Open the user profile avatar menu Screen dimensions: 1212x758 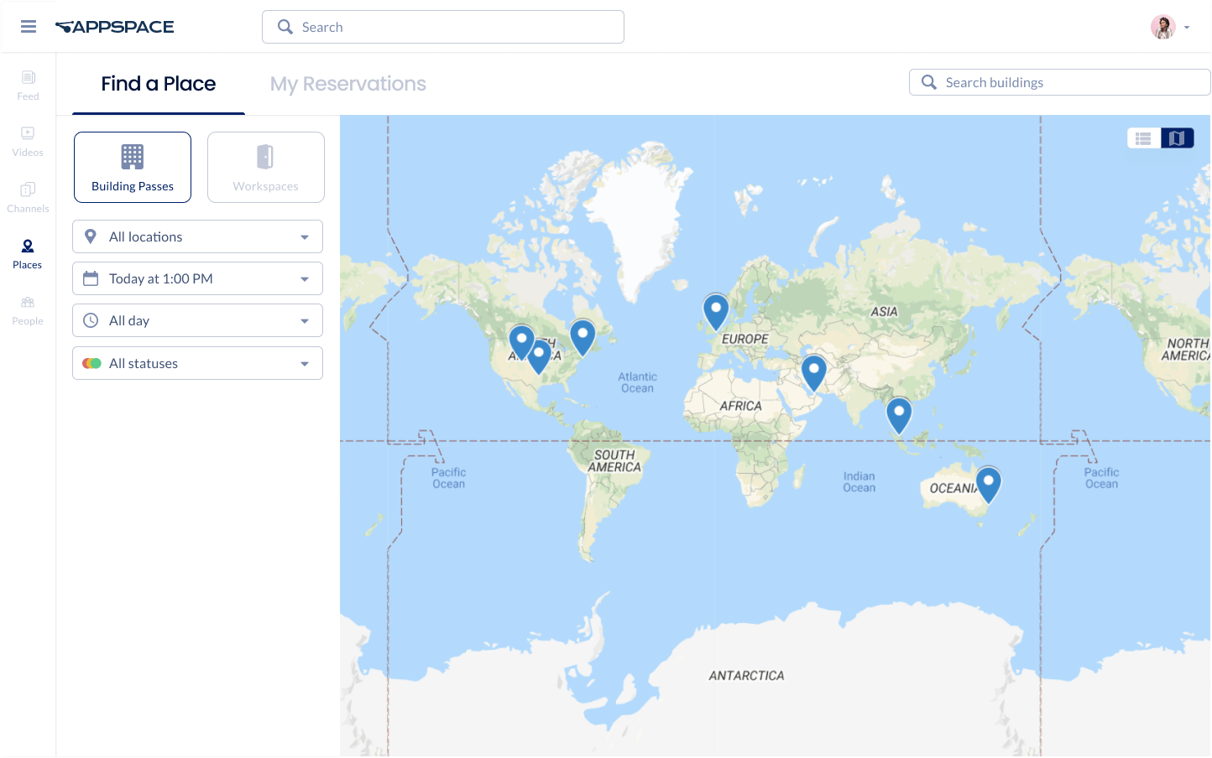(1163, 27)
